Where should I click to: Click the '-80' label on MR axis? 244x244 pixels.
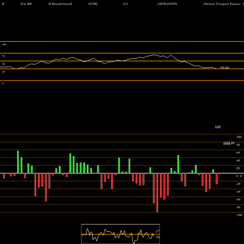[x=238, y=207]
